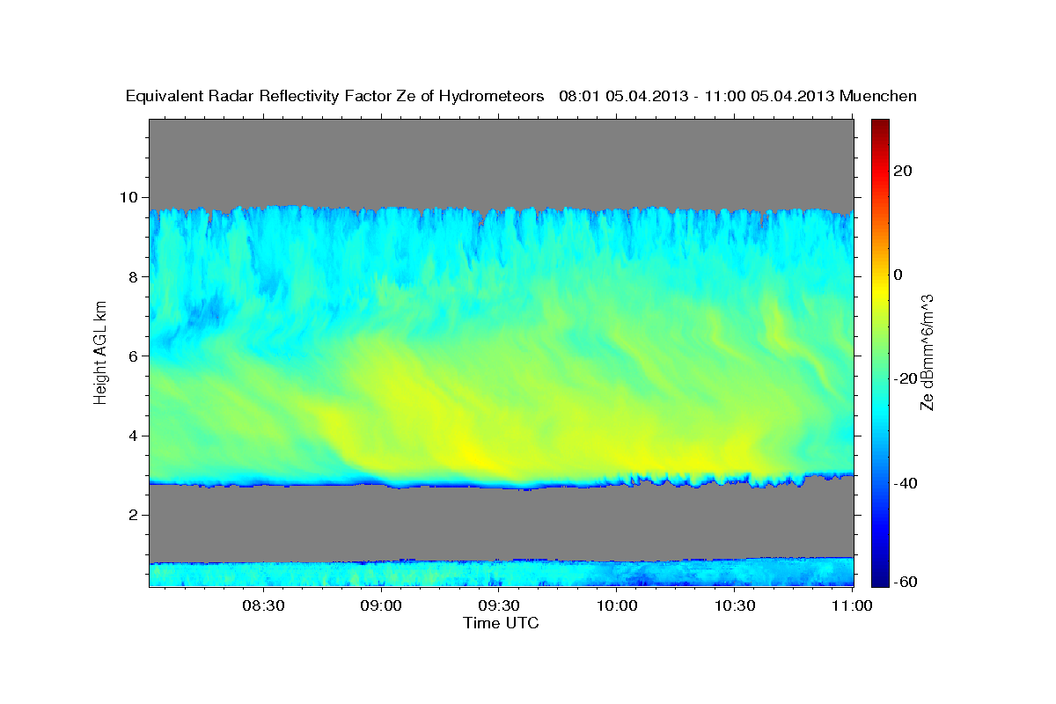Click the cloud top edge near 10 km

(x=501, y=211)
